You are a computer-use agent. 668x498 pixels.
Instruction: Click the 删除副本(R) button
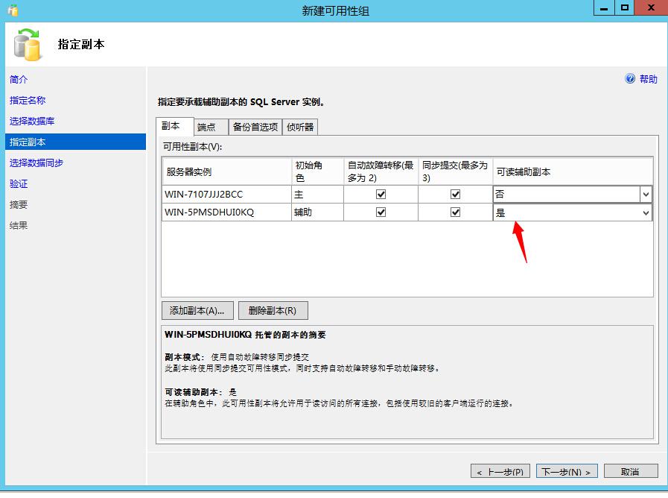[273, 310]
